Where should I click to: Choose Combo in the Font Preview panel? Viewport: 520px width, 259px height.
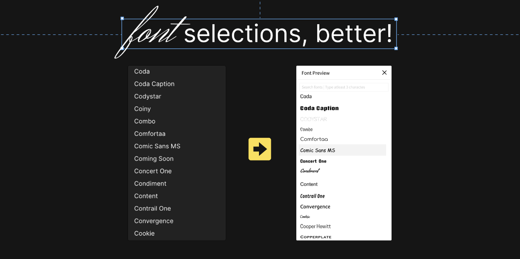click(x=306, y=129)
